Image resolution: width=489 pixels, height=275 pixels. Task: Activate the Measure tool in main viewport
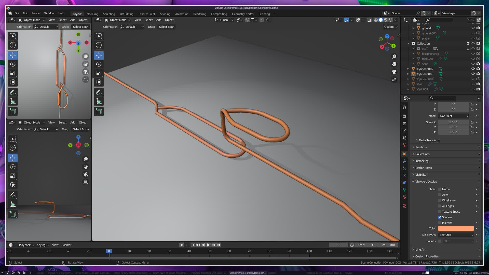[x=99, y=101]
